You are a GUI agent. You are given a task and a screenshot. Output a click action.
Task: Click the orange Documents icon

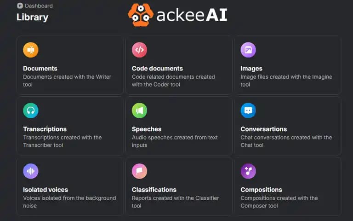(x=31, y=50)
